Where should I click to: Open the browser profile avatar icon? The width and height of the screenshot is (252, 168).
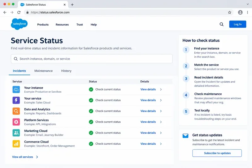(240, 12)
